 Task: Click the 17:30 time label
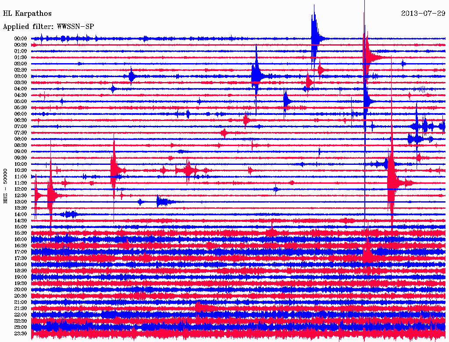pos(21,258)
